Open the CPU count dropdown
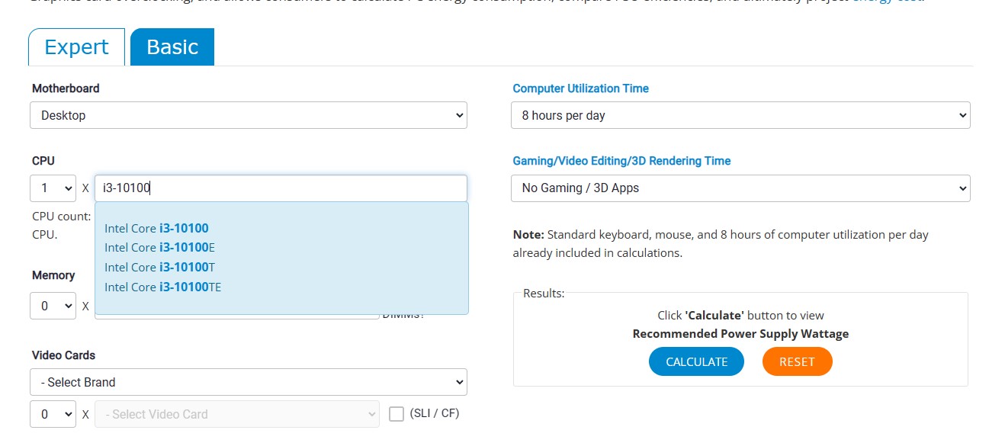This screenshot has width=1005, height=443. pyautogui.click(x=53, y=188)
